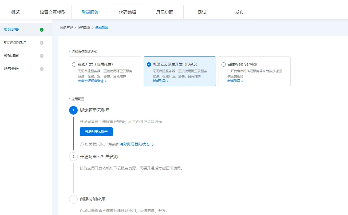The height and width of the screenshot is (215, 348).
Task: Select 自建Web Service radio option
Action: coord(224,64)
